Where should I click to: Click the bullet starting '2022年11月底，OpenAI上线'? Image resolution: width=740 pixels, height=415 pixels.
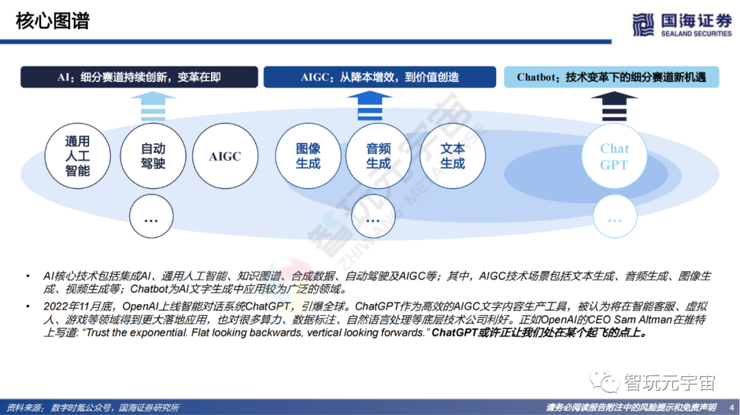[x=374, y=320]
